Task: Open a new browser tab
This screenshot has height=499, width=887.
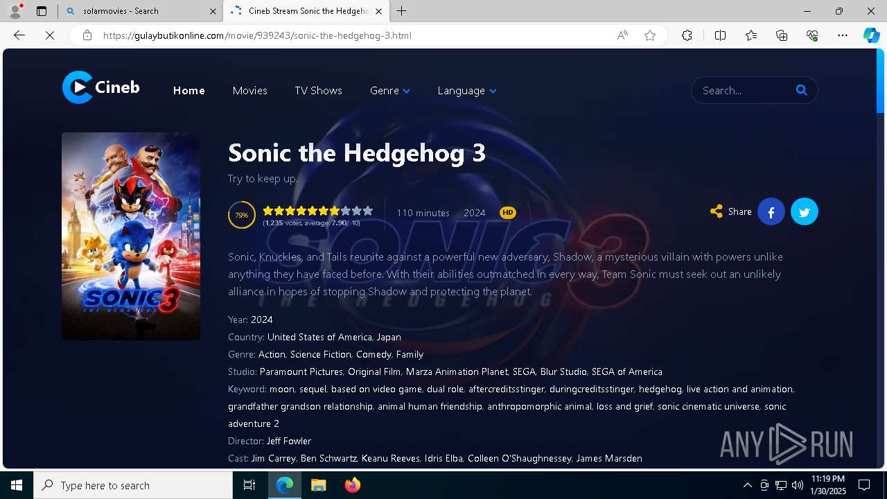Action: click(x=402, y=11)
